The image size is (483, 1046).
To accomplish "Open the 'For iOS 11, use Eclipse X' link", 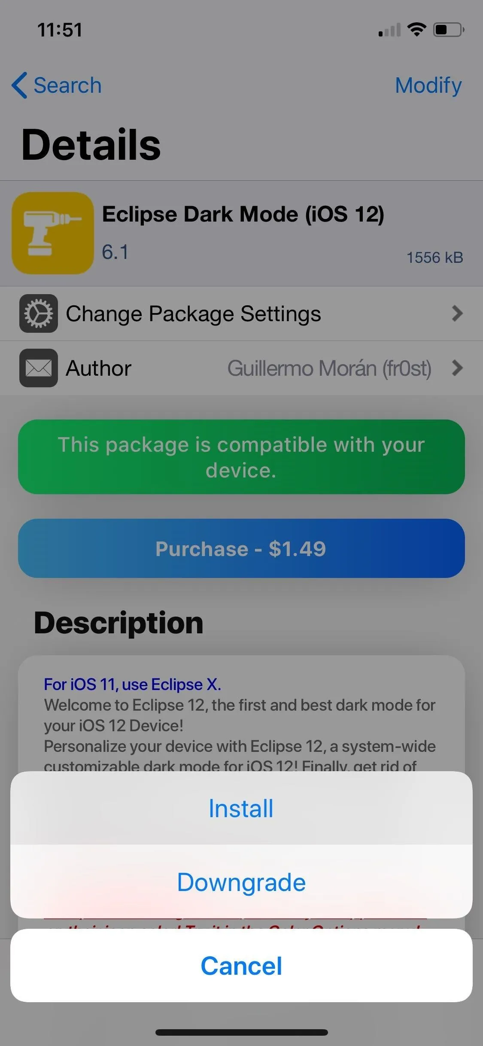I will coord(132,684).
